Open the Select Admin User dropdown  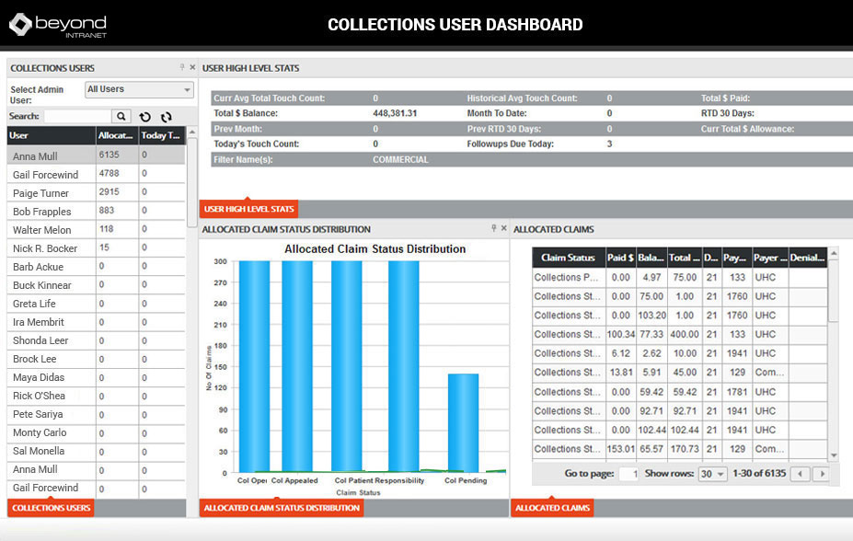tap(139, 89)
